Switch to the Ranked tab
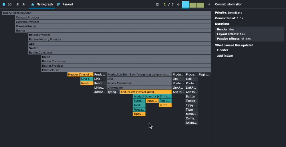The image size is (286, 147). tap(65, 4)
